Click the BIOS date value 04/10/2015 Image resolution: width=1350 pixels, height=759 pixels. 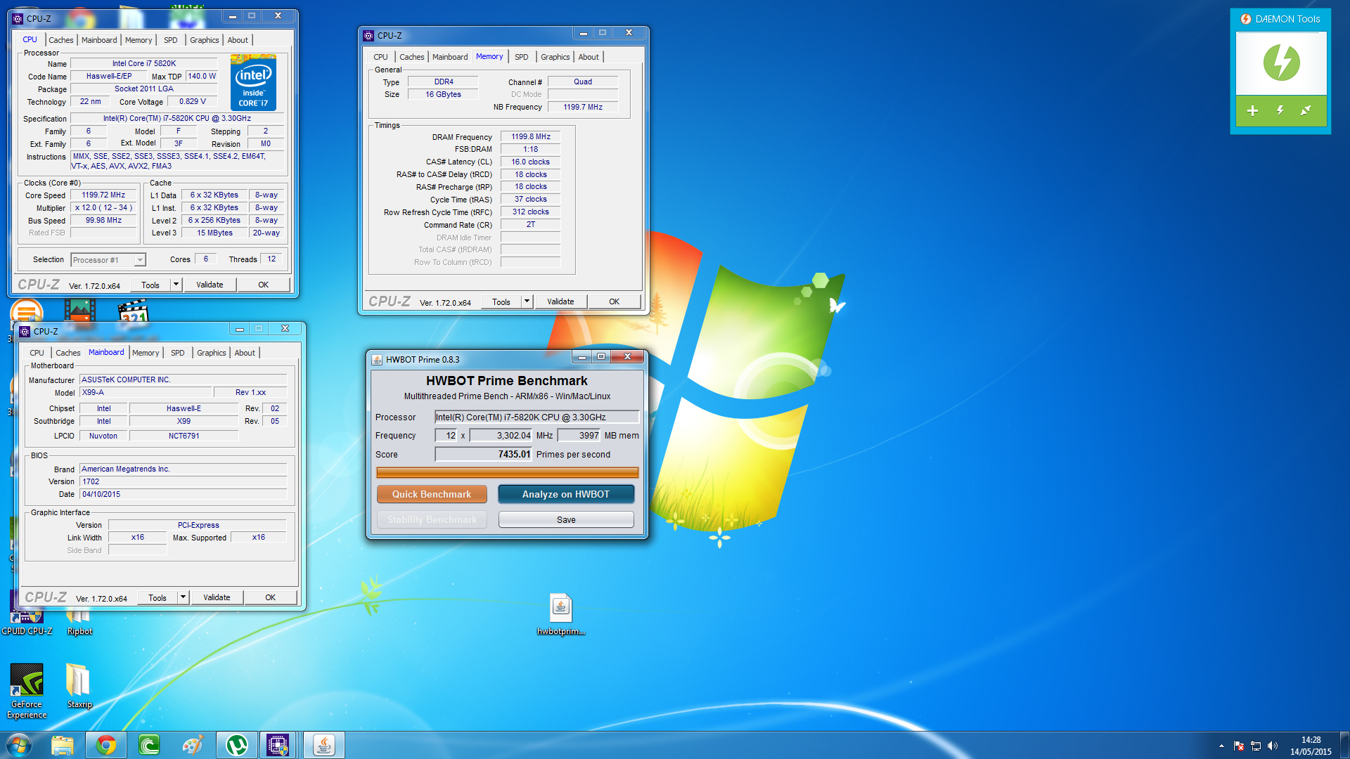(x=183, y=494)
